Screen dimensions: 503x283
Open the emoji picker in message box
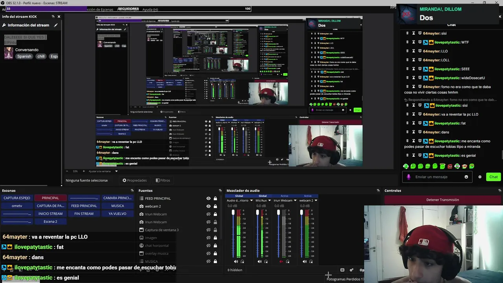coord(466,177)
